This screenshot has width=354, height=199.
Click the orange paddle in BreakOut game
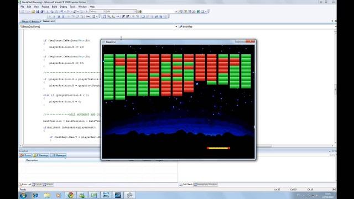coord(218,148)
